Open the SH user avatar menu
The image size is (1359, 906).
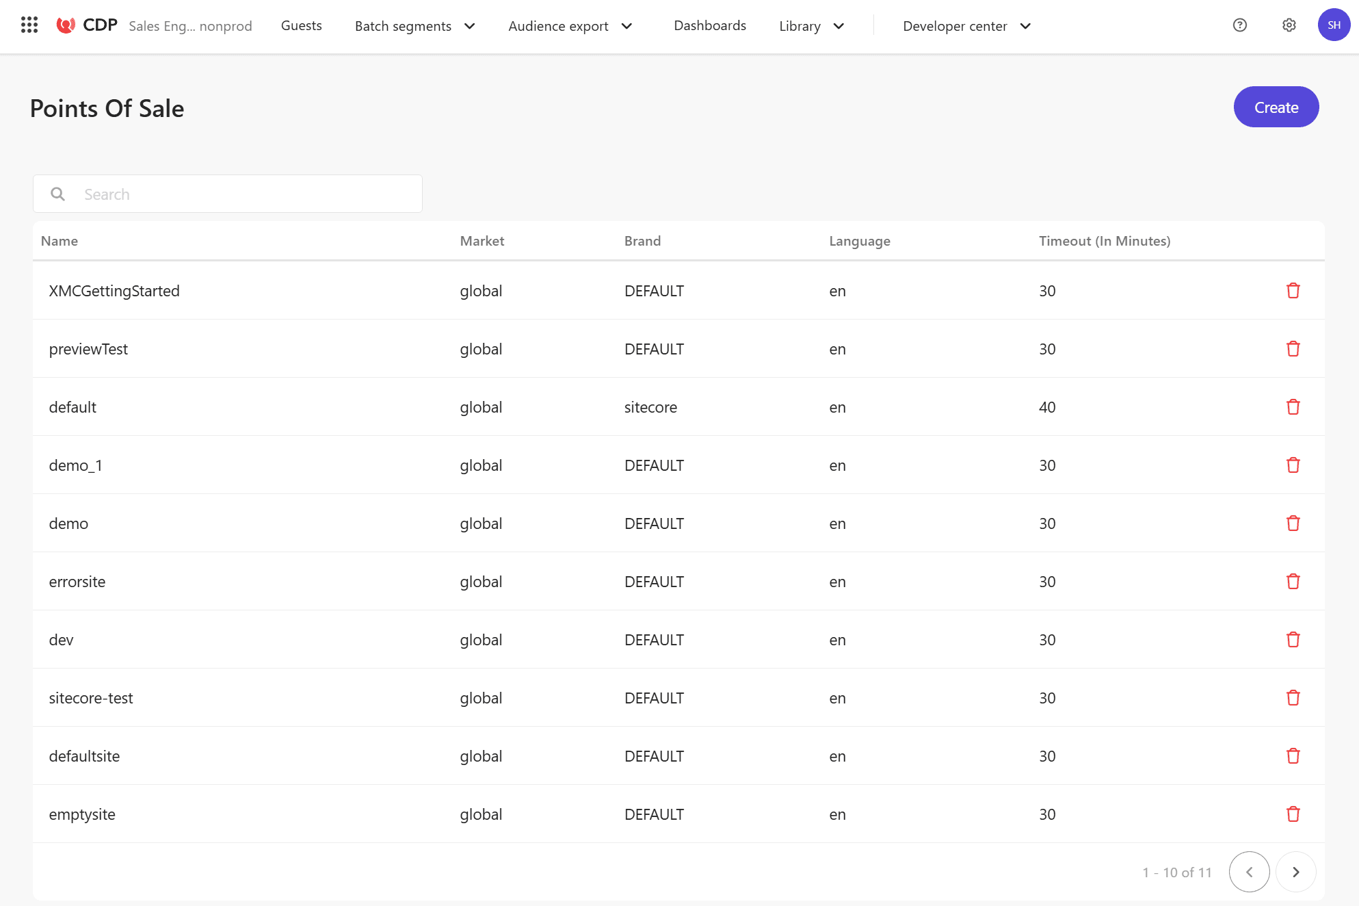[x=1334, y=25]
